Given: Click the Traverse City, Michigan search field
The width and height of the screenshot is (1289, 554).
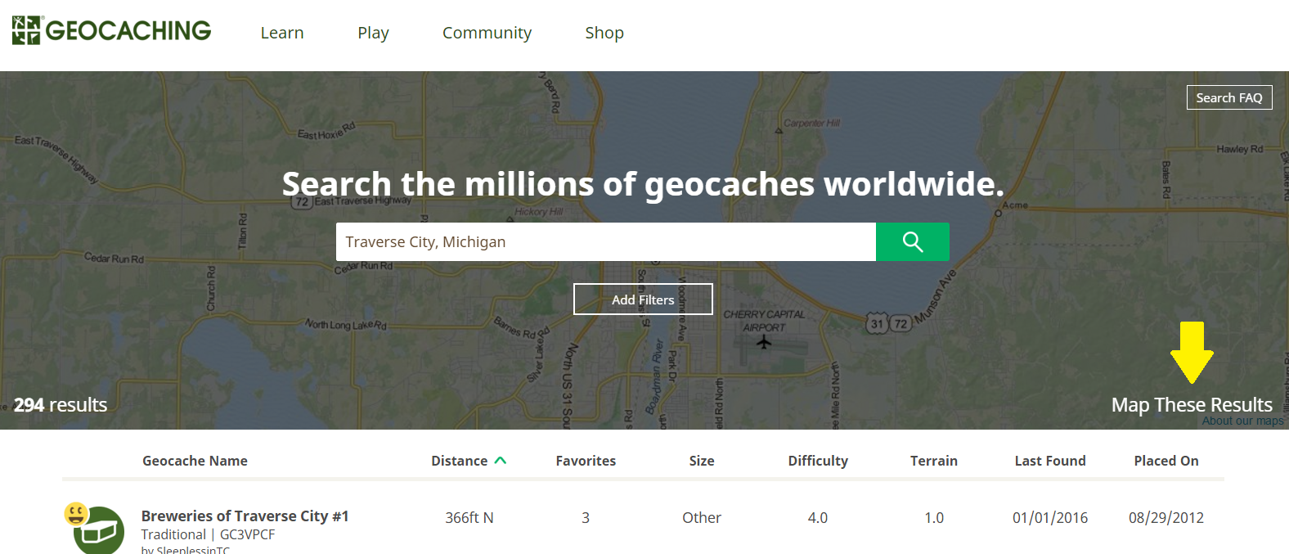Looking at the screenshot, I should [x=606, y=241].
